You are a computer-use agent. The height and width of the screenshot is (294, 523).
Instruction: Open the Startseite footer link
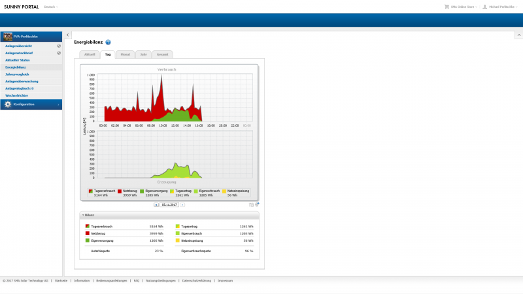tap(61, 281)
